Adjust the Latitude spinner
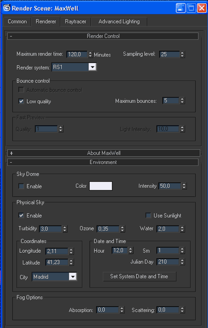The image size is (208, 328). pos(71,262)
